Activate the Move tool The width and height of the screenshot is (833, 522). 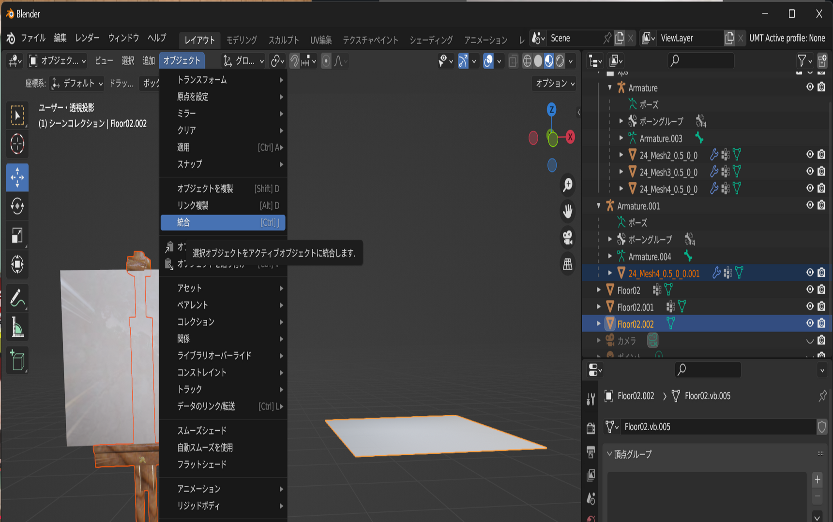click(x=17, y=177)
